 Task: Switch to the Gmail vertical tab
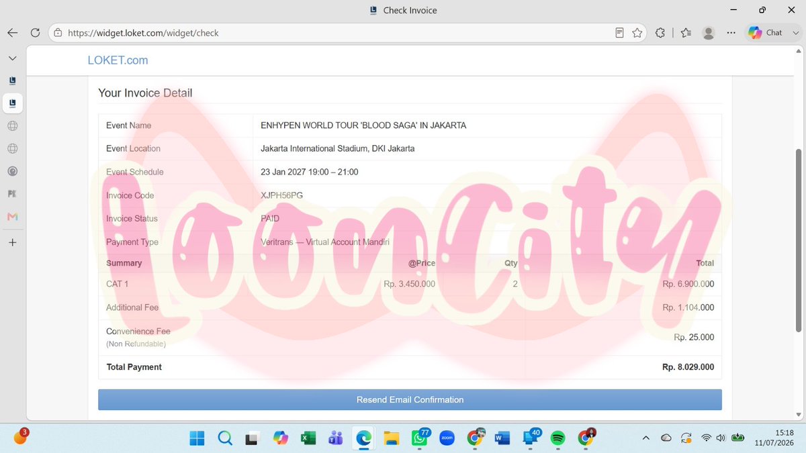click(x=12, y=217)
